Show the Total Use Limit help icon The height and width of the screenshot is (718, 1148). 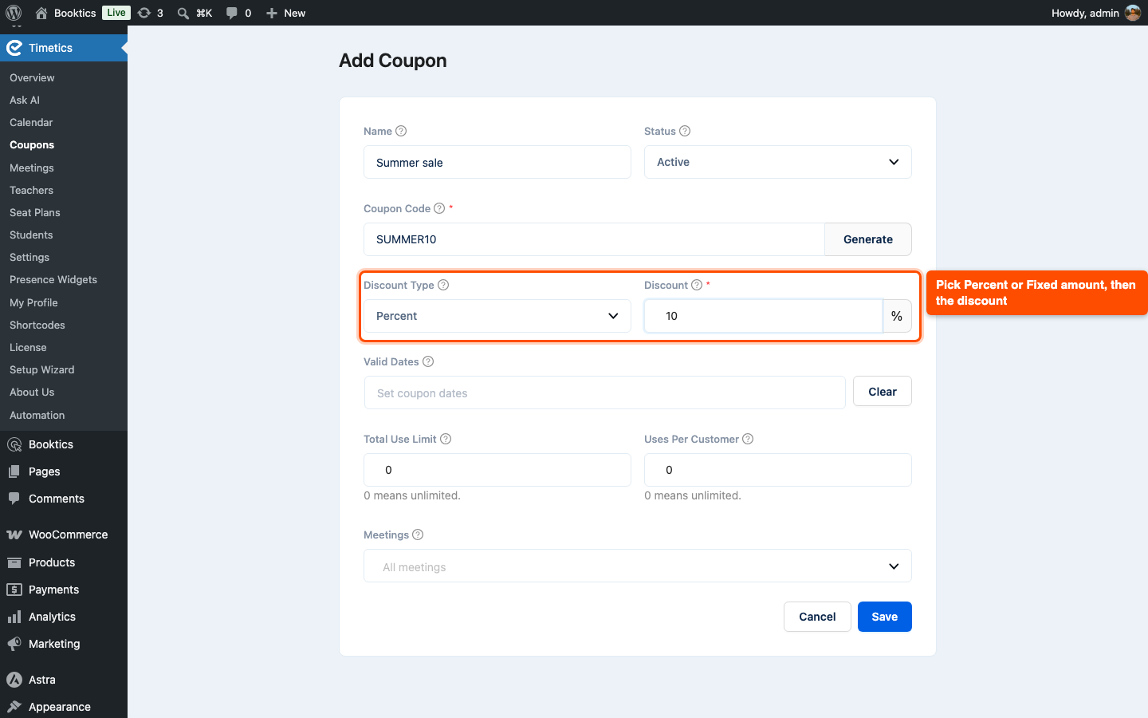point(446,439)
